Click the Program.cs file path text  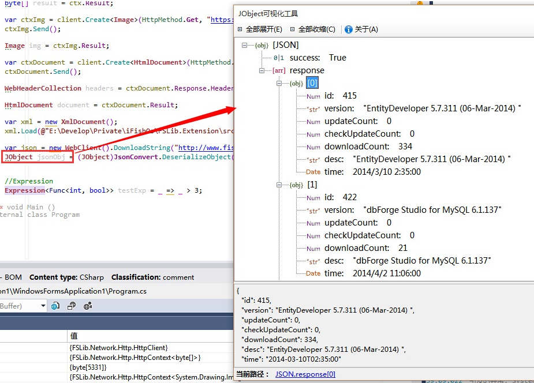[x=73, y=291]
